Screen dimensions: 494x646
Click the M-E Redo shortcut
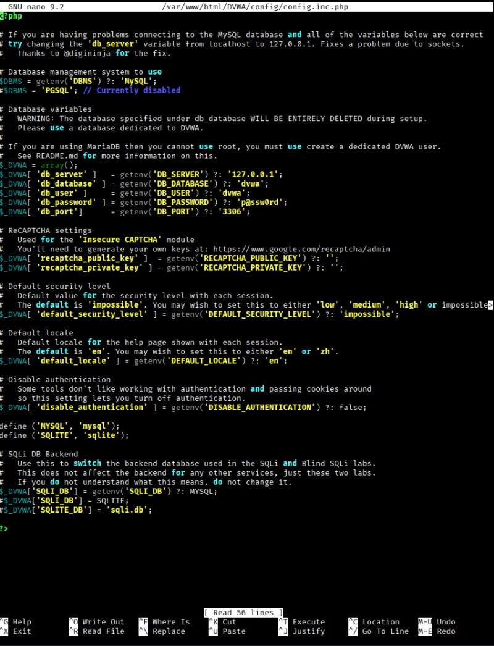coord(437,631)
